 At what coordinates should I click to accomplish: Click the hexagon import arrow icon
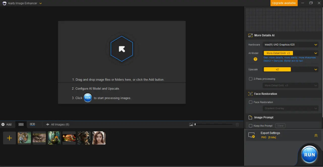[122, 49]
